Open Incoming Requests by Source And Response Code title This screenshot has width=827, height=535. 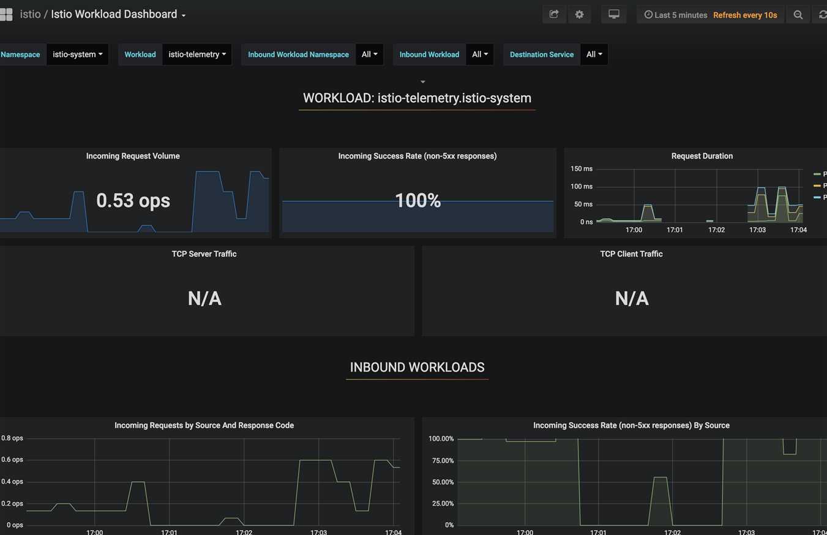click(x=204, y=425)
